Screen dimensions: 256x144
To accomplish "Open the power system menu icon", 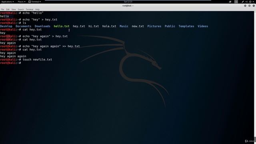I will (x=250, y=2).
